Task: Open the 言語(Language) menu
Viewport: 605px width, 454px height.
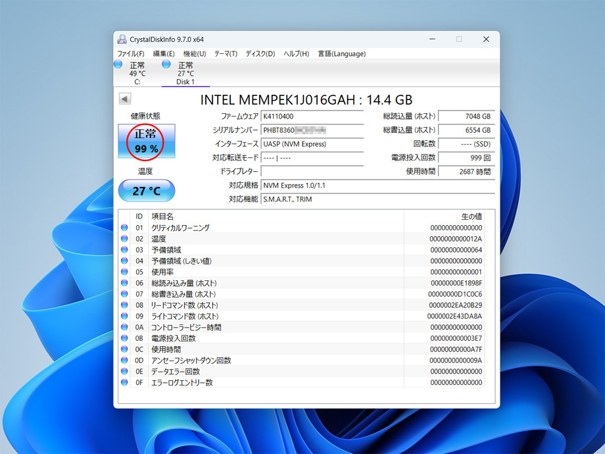Action: click(342, 54)
